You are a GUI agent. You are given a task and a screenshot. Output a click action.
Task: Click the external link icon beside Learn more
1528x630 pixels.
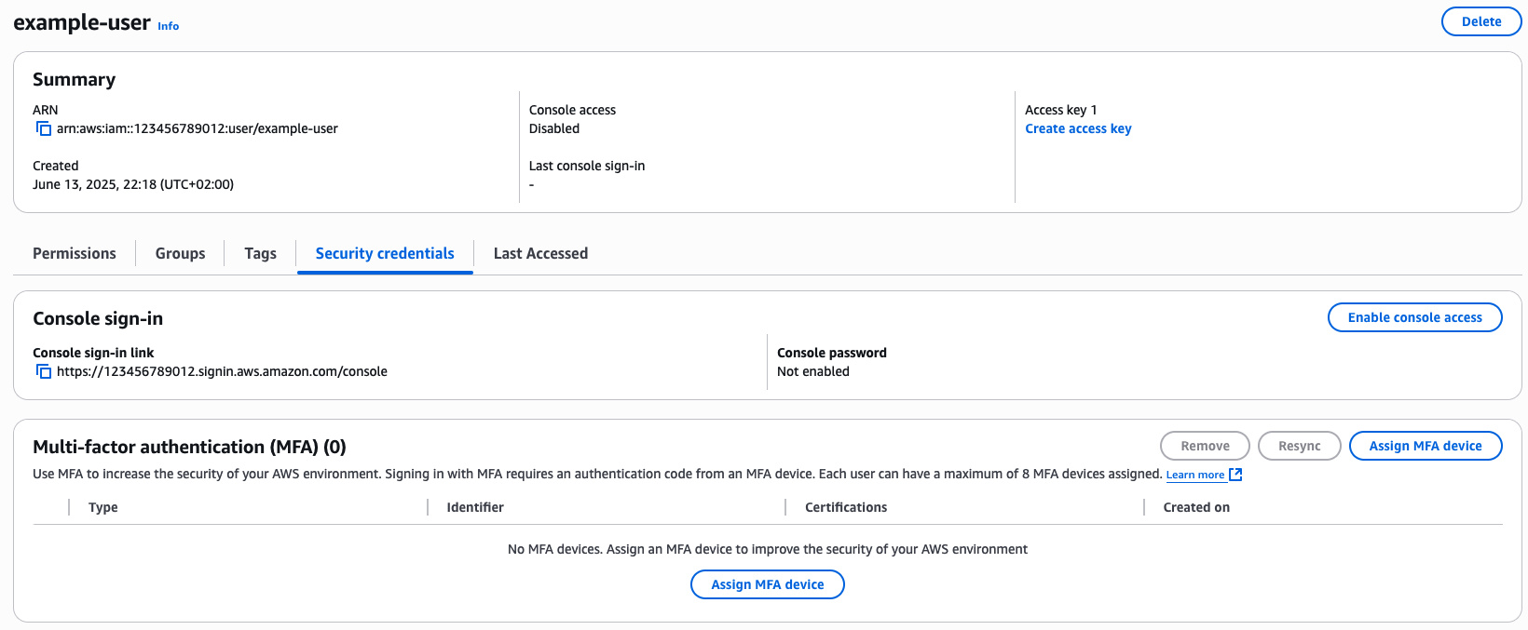point(1235,475)
